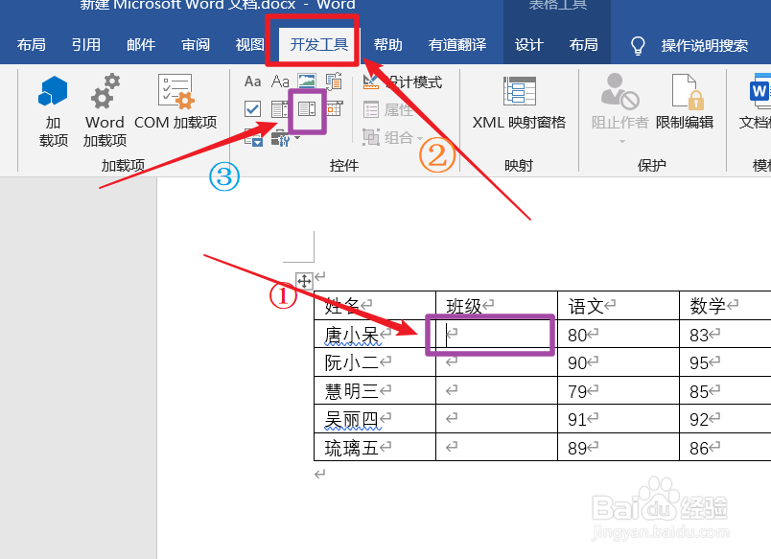Insert a Check Box content control
This screenshot has width=771, height=559.
pos(252,108)
